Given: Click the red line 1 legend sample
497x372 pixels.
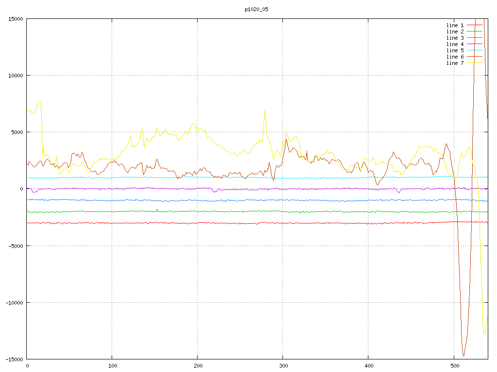Looking at the screenshot, I should tap(475, 25).
